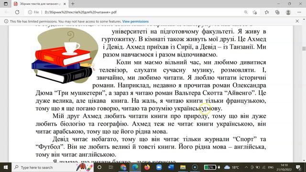
Task: Click the network signal tray icon
Action: tap(264, 167)
